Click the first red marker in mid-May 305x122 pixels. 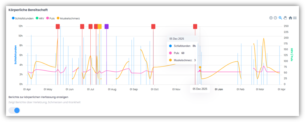pyautogui.click(x=58, y=26)
